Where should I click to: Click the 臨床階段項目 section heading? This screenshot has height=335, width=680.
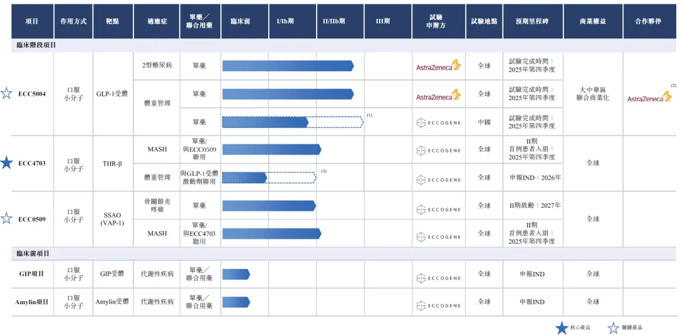point(37,45)
